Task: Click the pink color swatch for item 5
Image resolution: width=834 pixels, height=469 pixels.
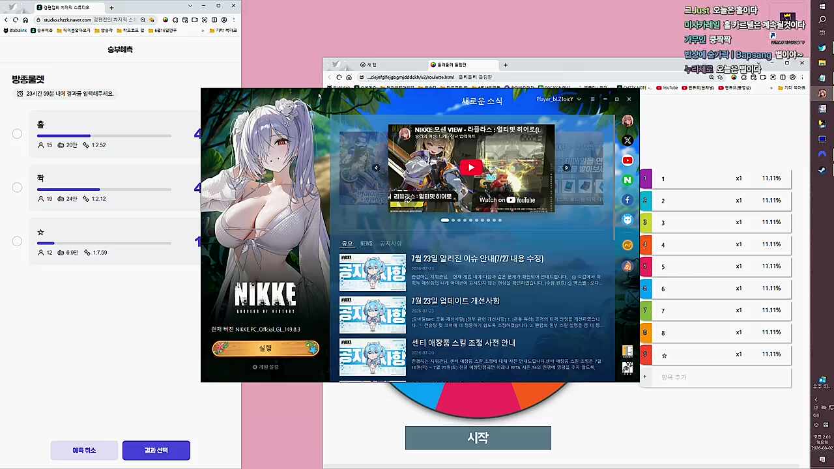Action: coord(645,266)
